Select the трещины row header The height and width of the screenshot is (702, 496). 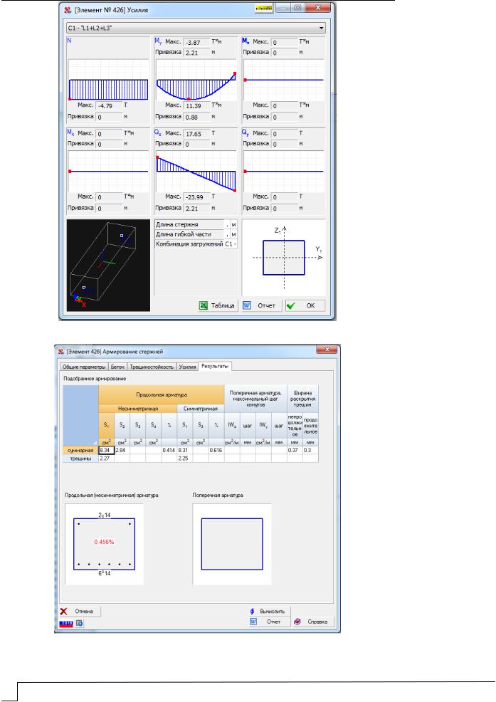[80, 459]
